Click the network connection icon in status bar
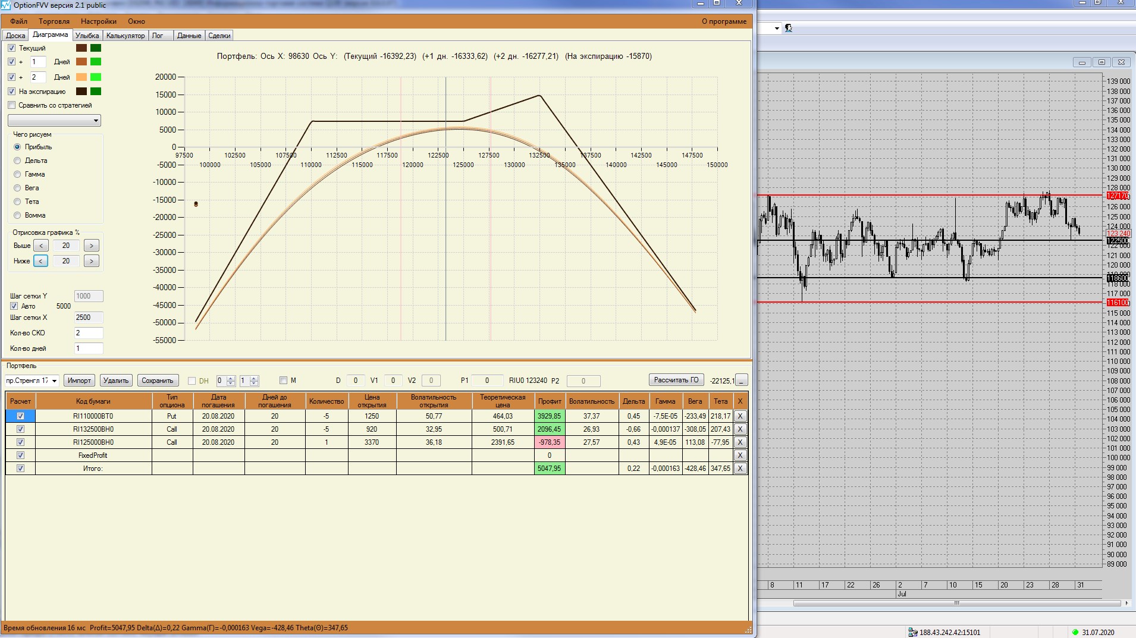 (913, 632)
